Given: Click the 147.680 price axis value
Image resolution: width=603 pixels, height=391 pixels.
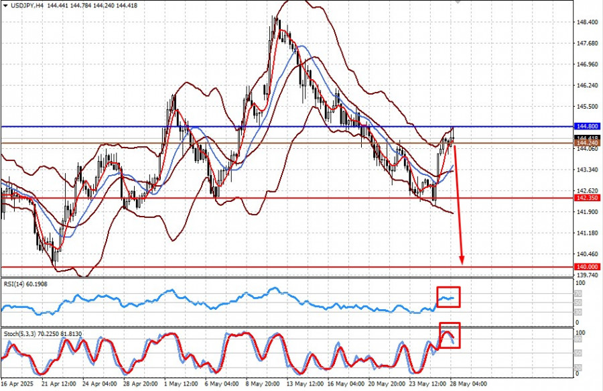Looking at the screenshot, I should tap(587, 44).
